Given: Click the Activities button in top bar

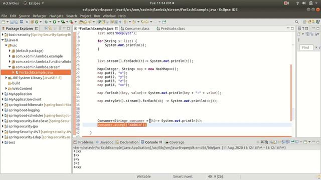Looking at the screenshot, I should (11, 3).
